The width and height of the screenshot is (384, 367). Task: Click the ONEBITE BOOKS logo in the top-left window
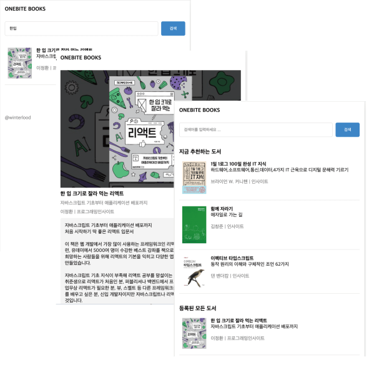(x=25, y=9)
